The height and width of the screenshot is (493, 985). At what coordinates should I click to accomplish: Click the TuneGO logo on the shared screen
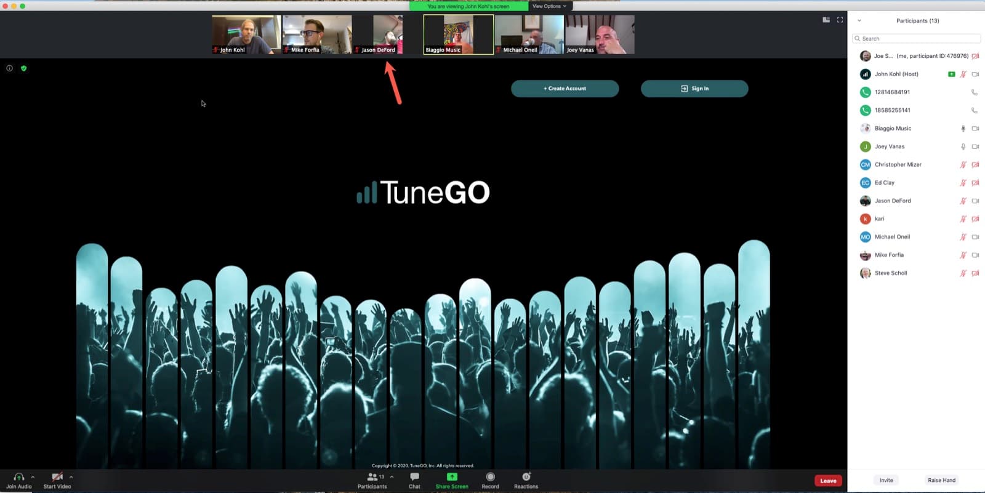[x=424, y=192]
